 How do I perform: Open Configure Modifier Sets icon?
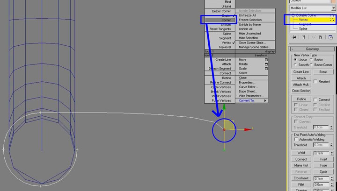tap(330, 37)
